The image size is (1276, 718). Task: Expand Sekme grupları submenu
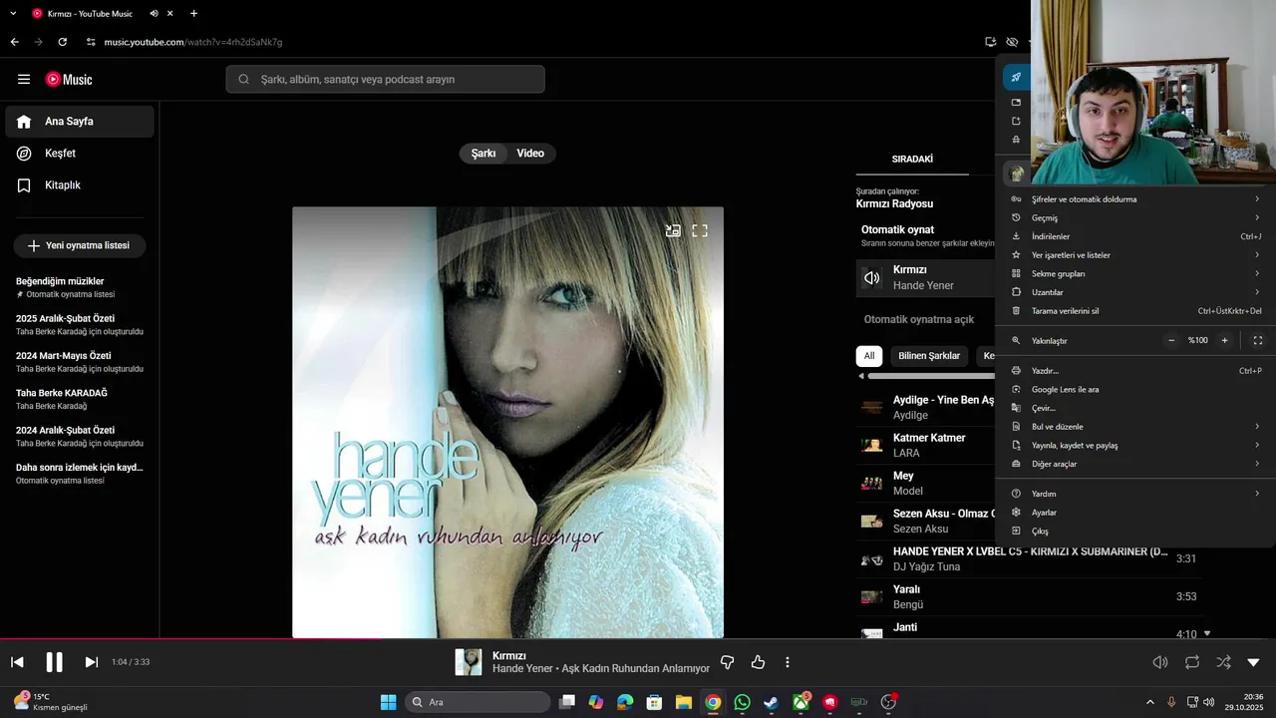click(1135, 273)
